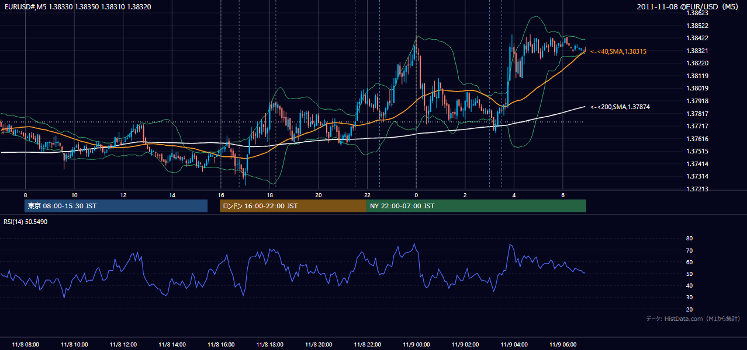Click price axis value 1.37918
This screenshot has height=350, width=747.
pyautogui.click(x=697, y=101)
